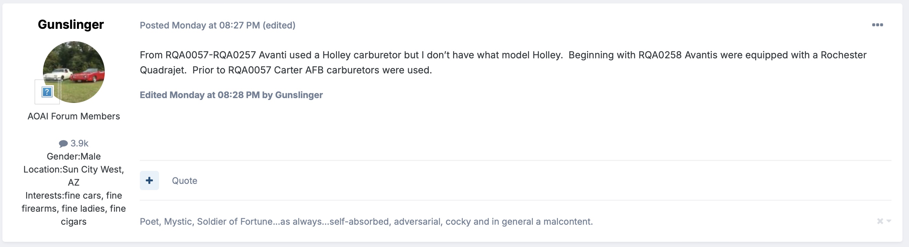Open Gunslinger's profile from the username
Viewport: 909px width, 247px height.
pos(70,24)
